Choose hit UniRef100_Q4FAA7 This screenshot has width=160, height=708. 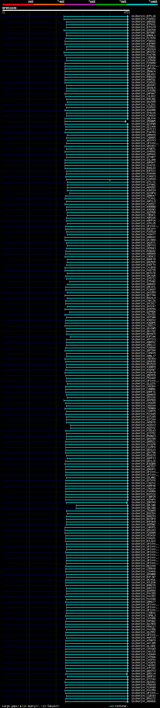(143, 93)
